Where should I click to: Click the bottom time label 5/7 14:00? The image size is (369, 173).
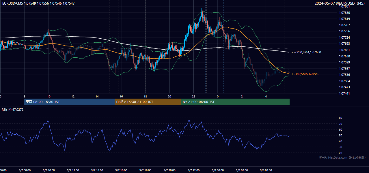pyautogui.click(x=97, y=170)
